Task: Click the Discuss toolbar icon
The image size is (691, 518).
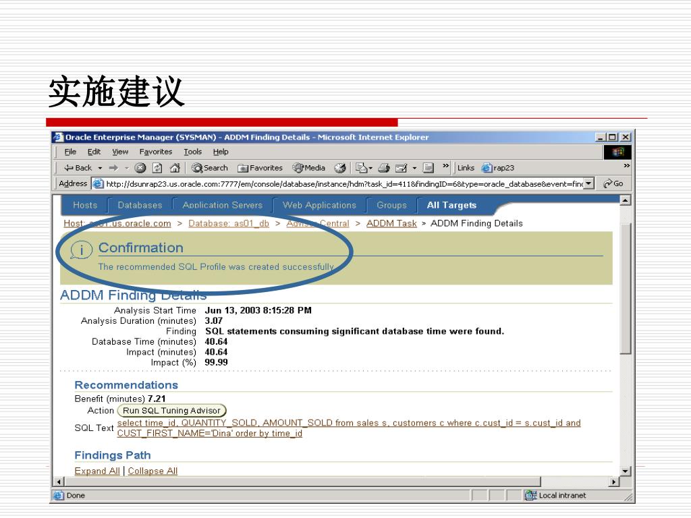Action: 428,168
